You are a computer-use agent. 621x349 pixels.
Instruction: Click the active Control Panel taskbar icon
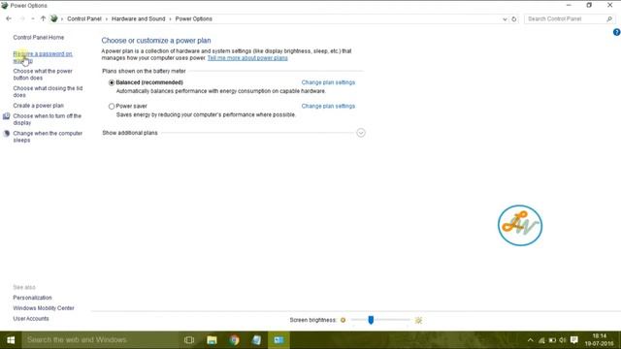278,340
